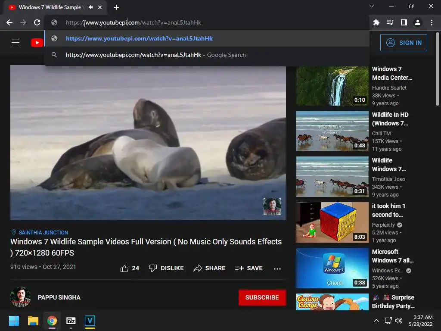This screenshot has width=441, height=331.
Task: Open PAPPU SINGHA channel name link
Action: 59,297
